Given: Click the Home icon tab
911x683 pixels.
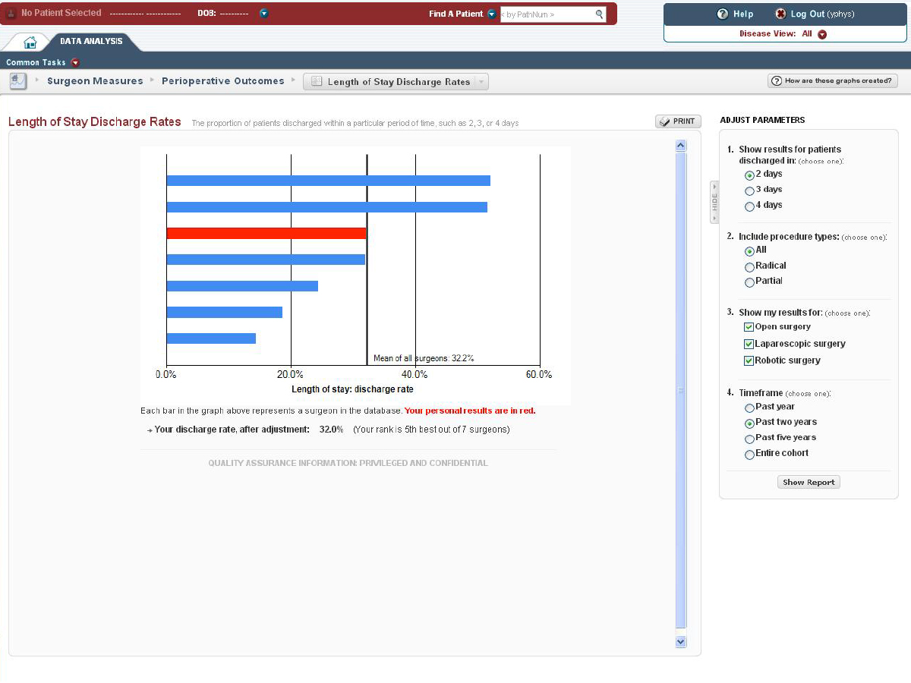Looking at the screenshot, I should pyautogui.click(x=30, y=42).
